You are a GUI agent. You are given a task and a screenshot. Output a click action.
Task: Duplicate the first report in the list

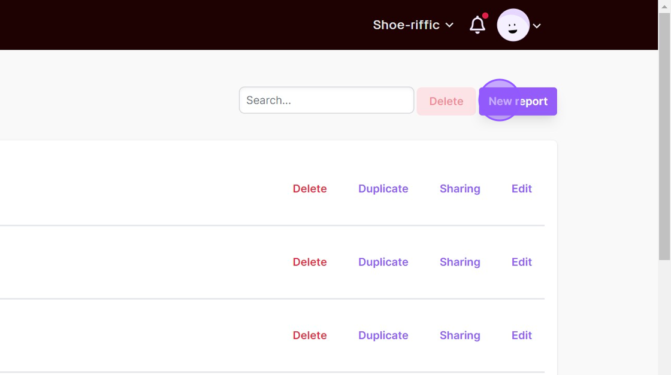(383, 189)
